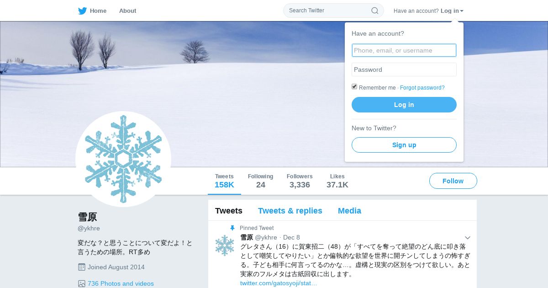Click the small snowflake avatar in tweet

coord(225,245)
